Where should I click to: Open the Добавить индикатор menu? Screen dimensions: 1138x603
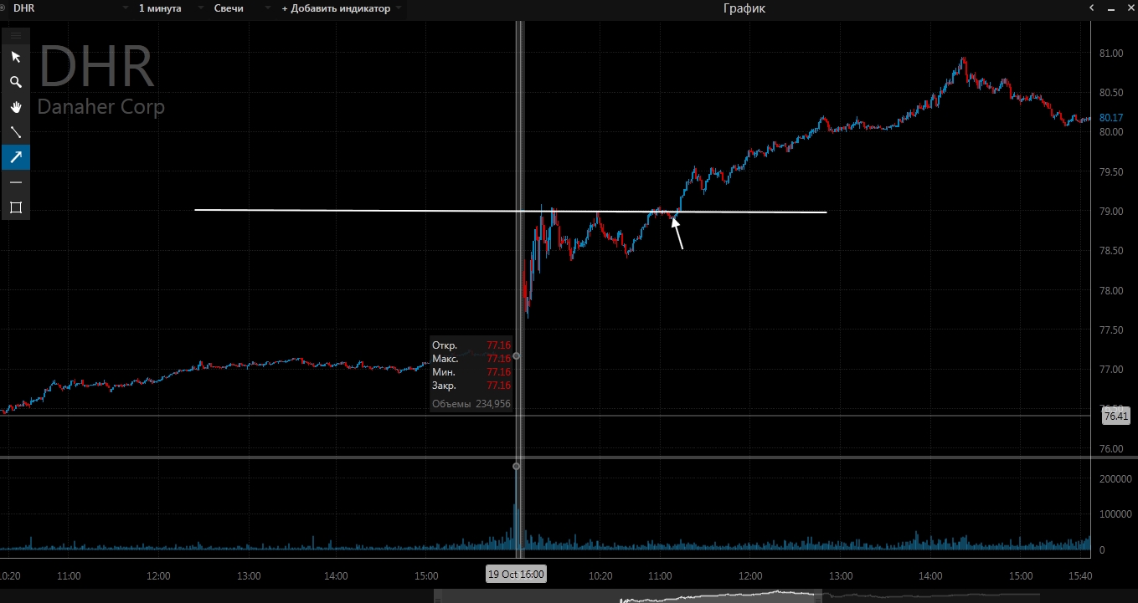pos(341,8)
